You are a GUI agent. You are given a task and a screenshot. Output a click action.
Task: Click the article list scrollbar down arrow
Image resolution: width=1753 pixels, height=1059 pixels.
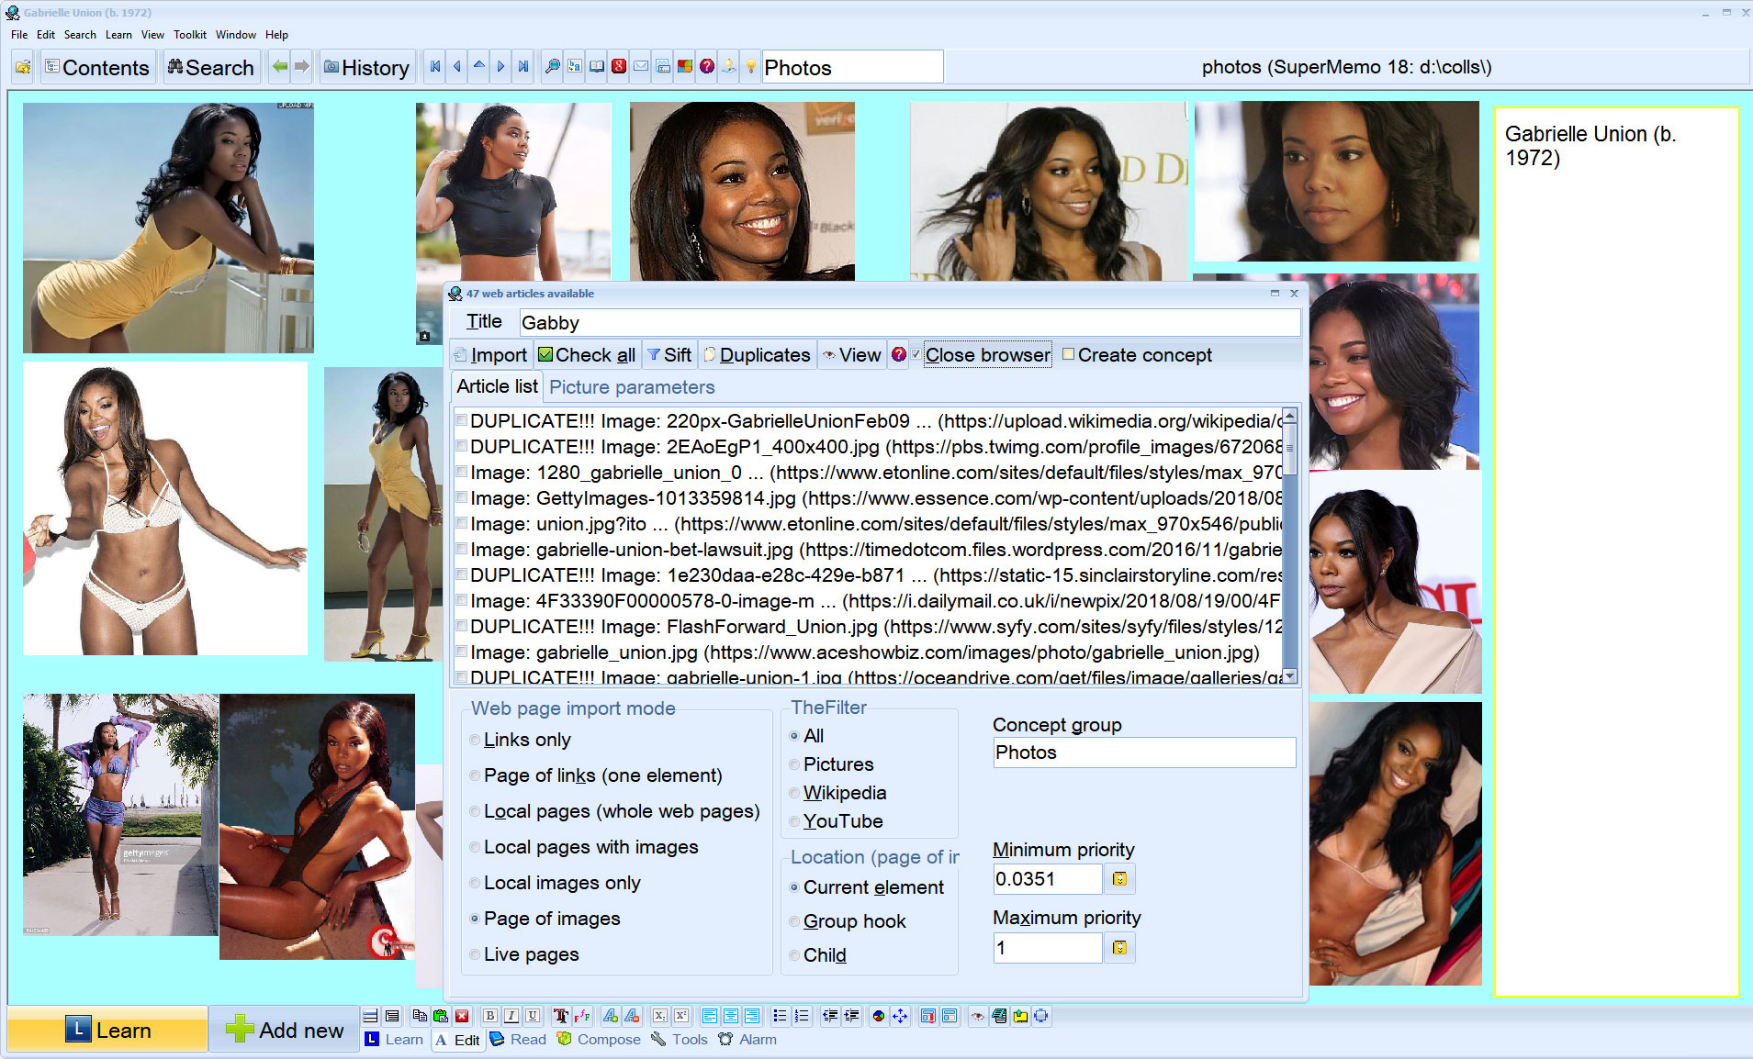(1290, 676)
